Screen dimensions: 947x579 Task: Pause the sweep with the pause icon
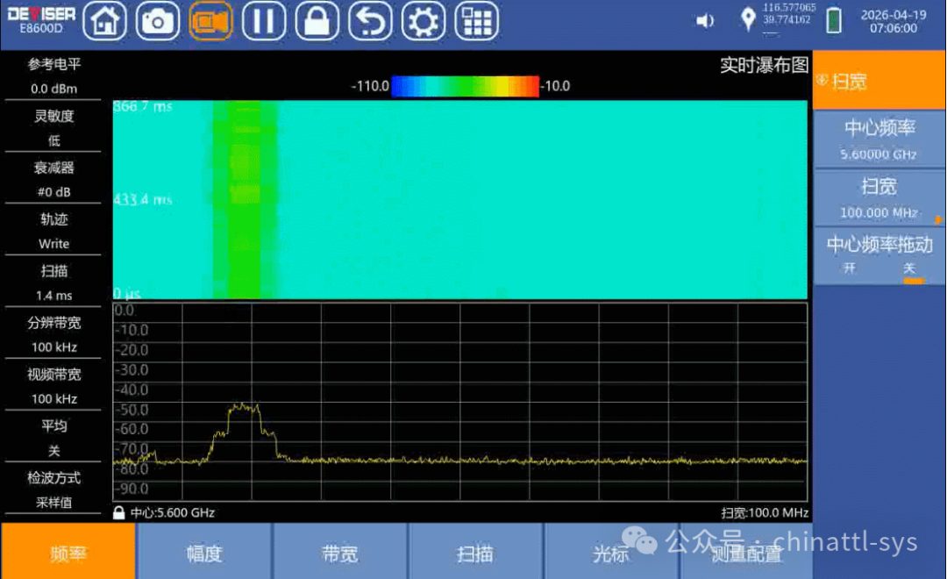pos(264,21)
